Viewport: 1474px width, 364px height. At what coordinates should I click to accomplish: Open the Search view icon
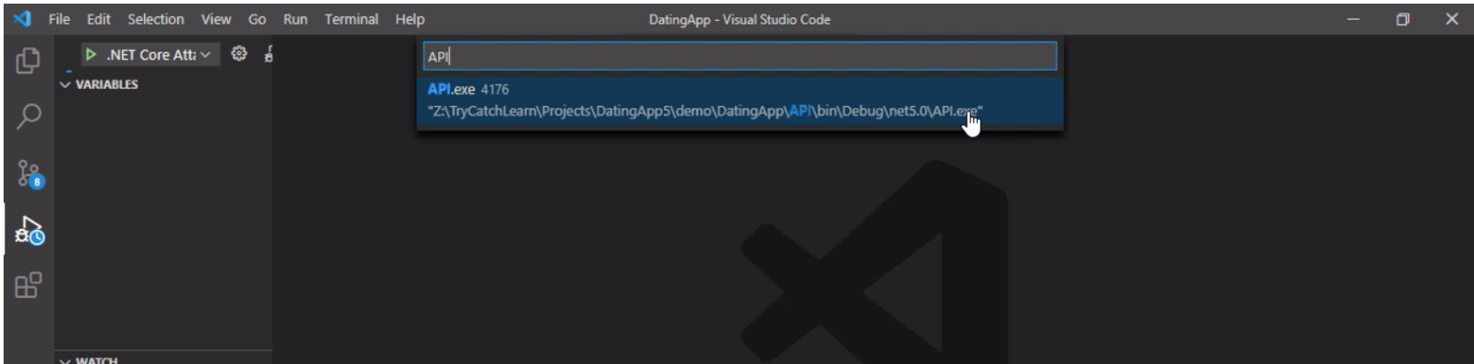tap(28, 117)
